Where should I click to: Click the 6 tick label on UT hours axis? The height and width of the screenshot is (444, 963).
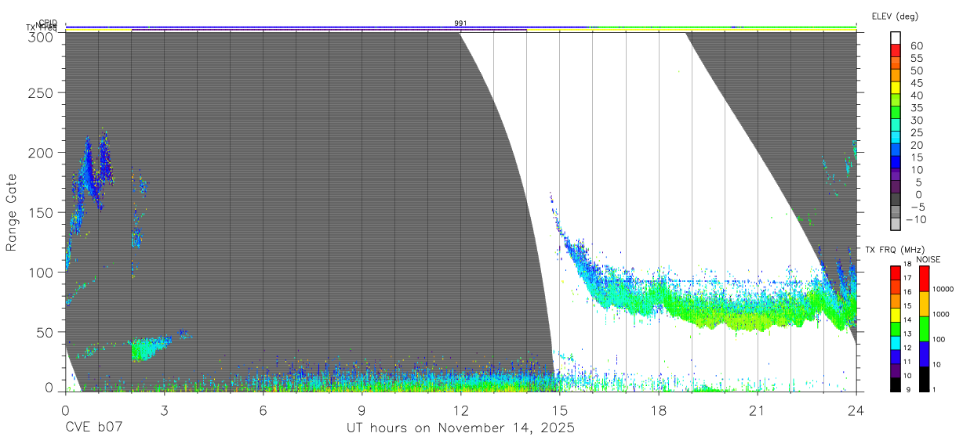(x=263, y=410)
